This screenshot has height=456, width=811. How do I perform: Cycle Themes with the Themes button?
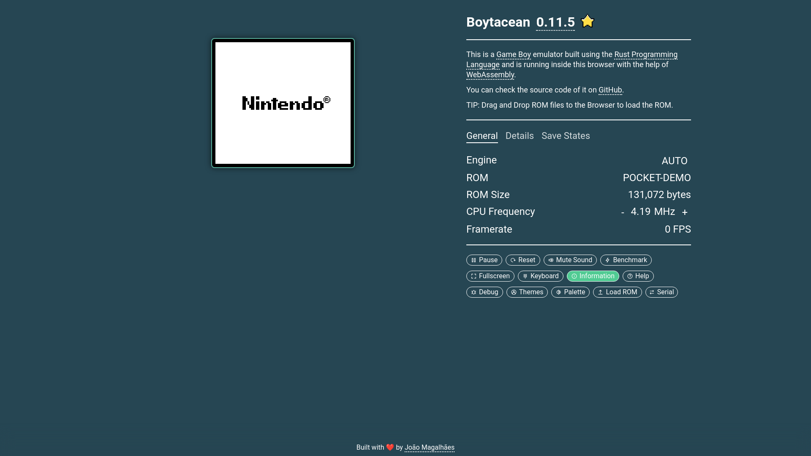[x=527, y=292]
